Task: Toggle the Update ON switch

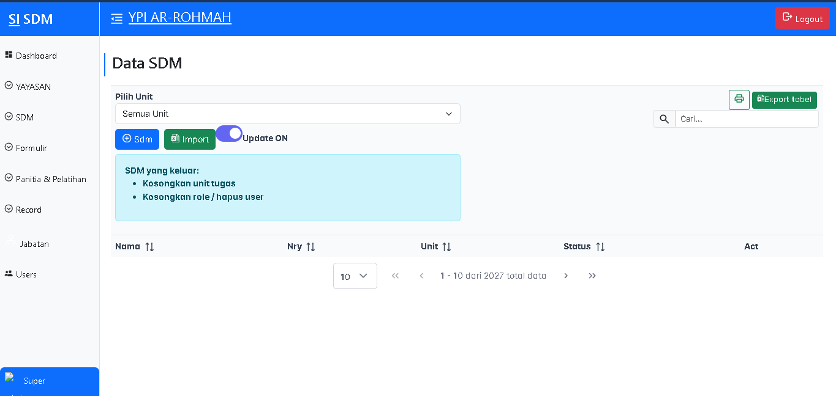Action: (229, 134)
